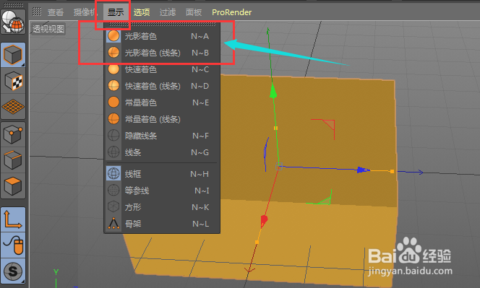The height and width of the screenshot is (288, 480).
Task: Click the blue Z axis arrow handle
Action: 364,170
